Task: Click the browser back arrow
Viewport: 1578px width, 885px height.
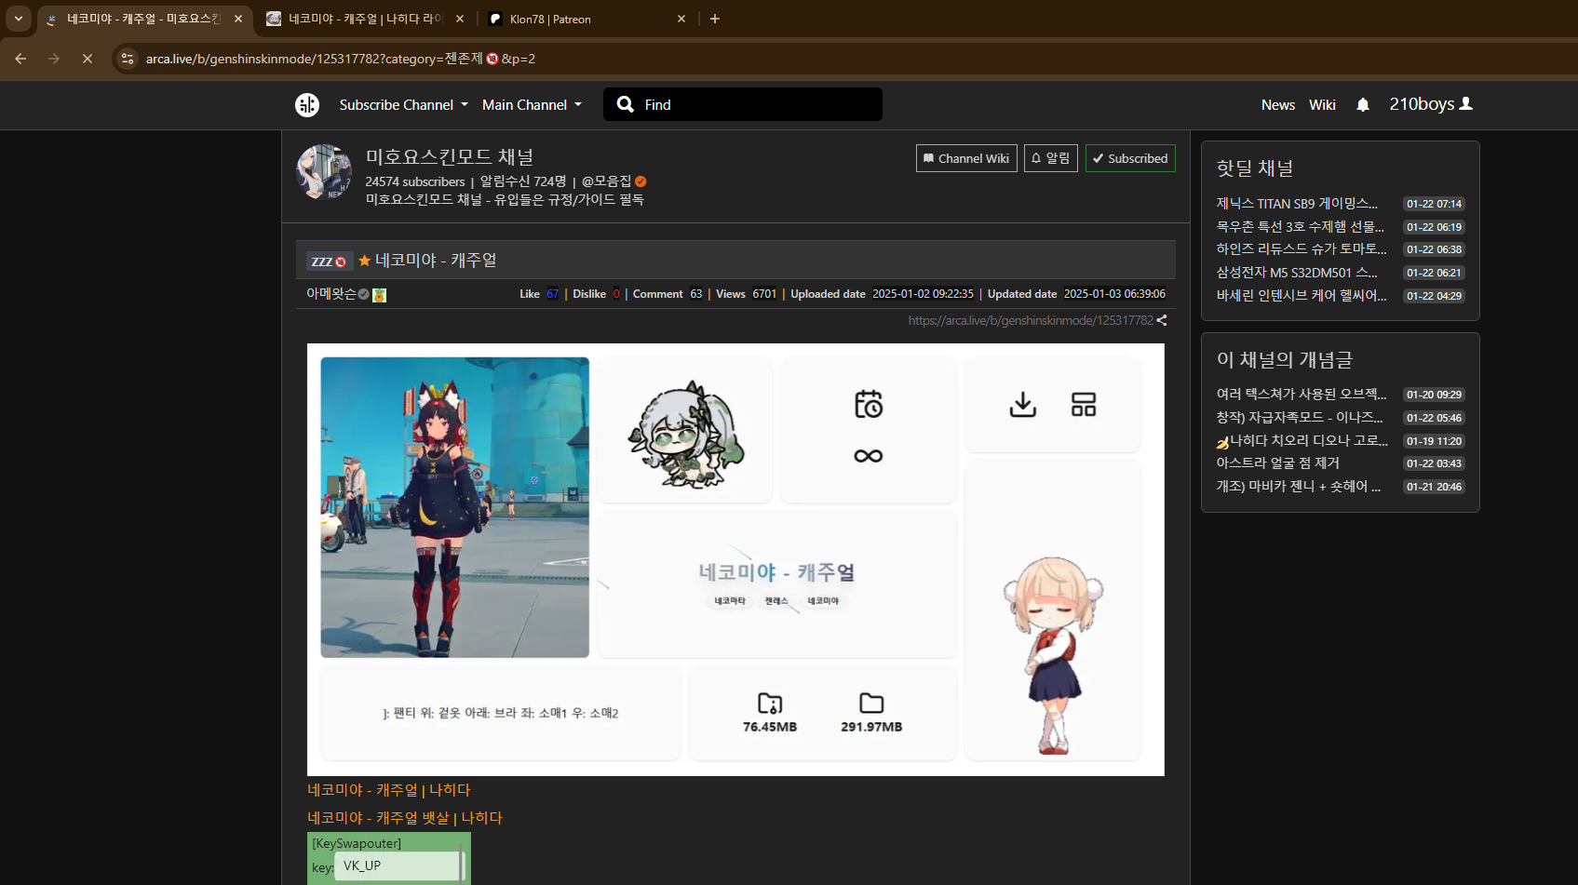Action: [x=20, y=59]
